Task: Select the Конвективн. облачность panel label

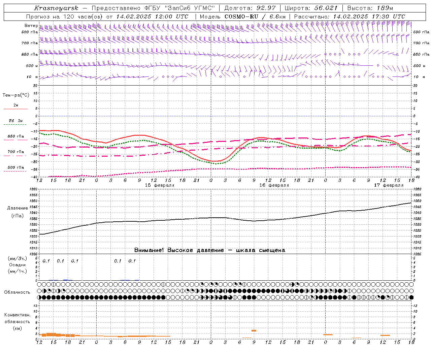Action: (x=18, y=318)
